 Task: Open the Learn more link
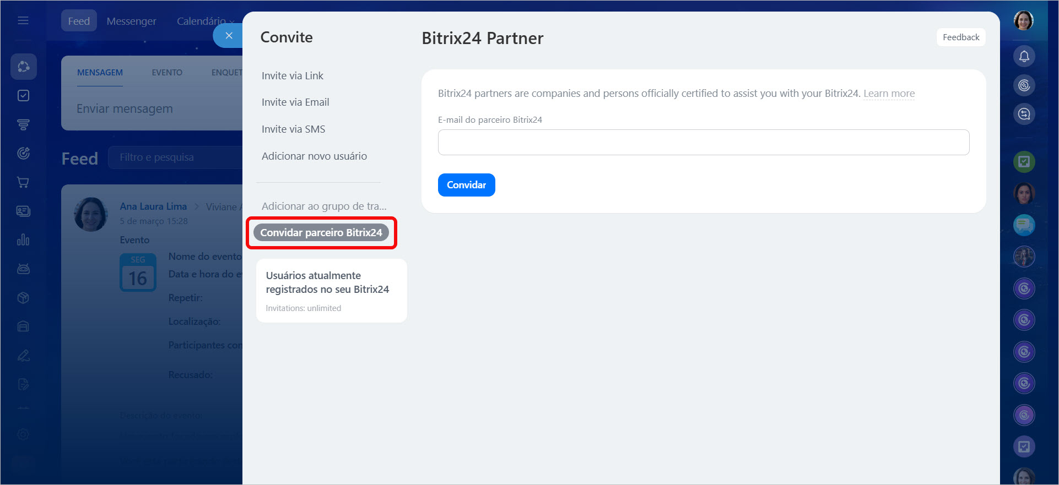pyautogui.click(x=889, y=94)
